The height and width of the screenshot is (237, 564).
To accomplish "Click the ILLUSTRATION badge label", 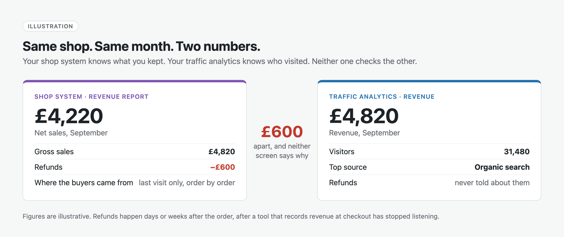I will tap(50, 26).
